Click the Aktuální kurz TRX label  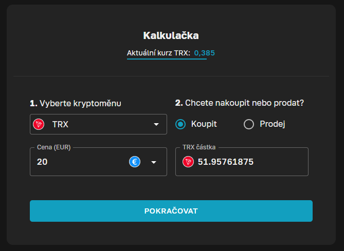tap(158, 53)
